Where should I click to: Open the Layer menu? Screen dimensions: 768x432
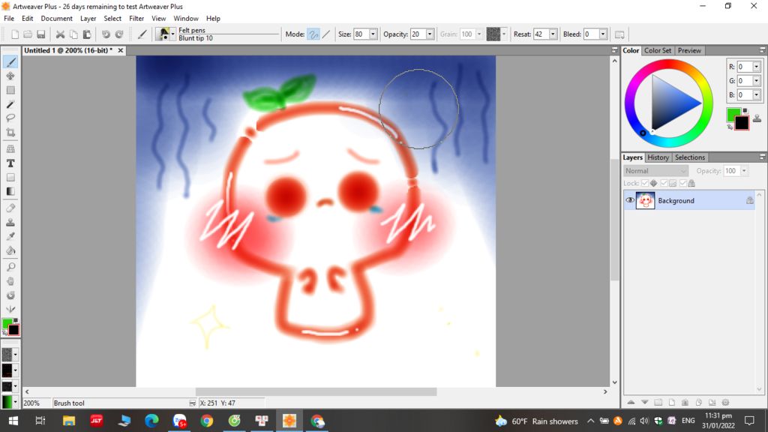(x=88, y=18)
